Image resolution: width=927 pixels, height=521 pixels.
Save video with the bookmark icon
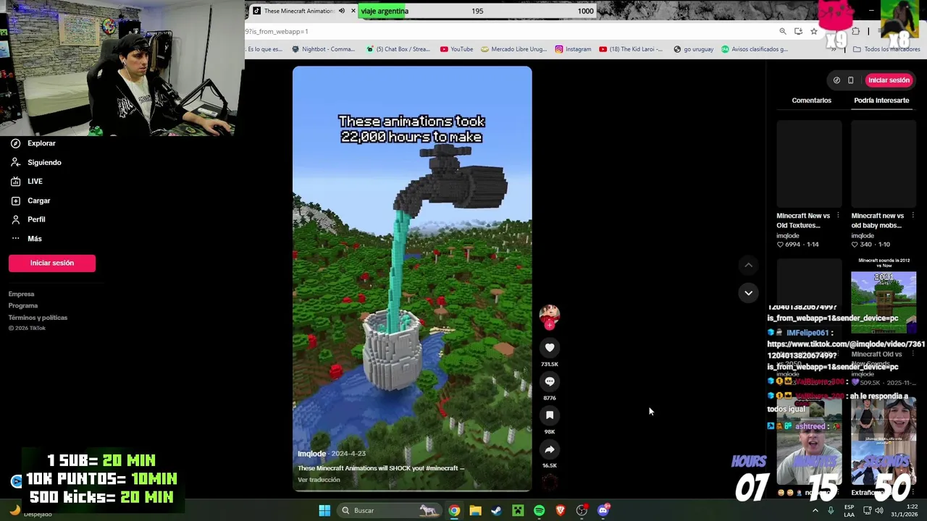[550, 415]
